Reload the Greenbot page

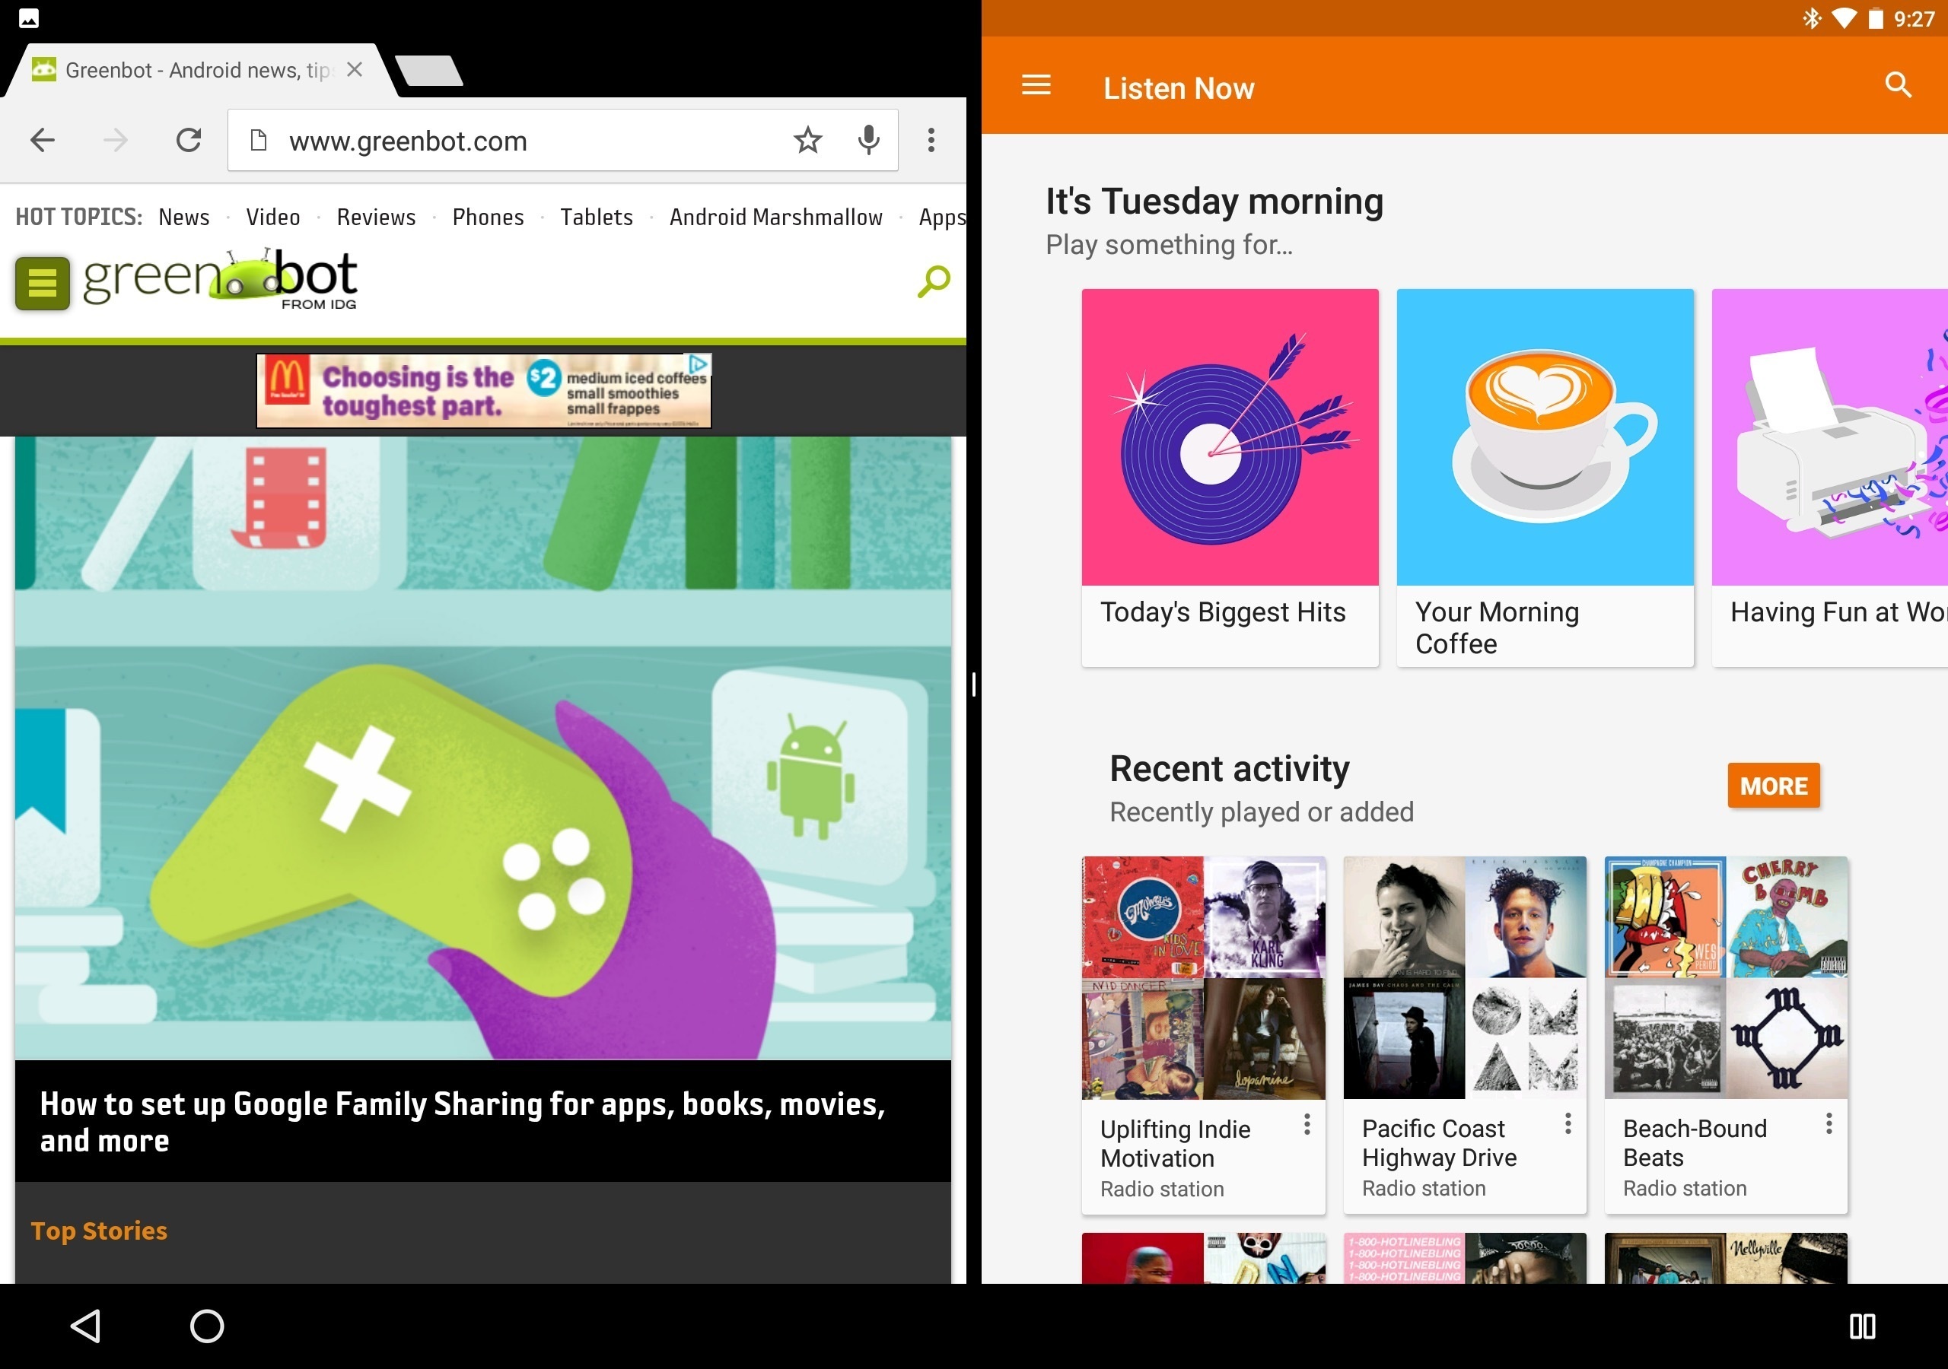pos(189,140)
